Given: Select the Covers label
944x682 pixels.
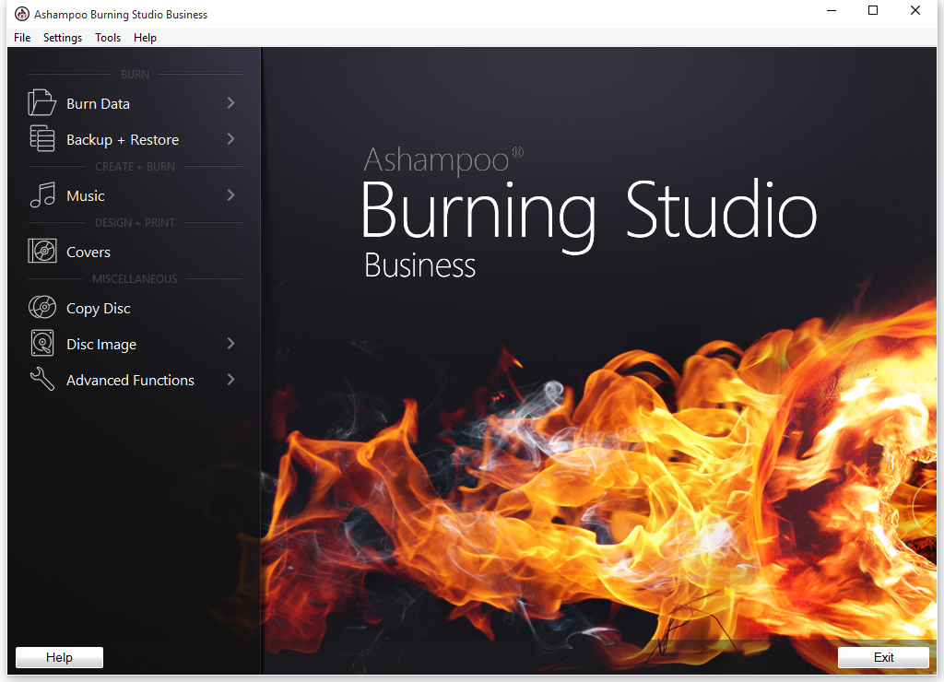Looking at the screenshot, I should point(88,253).
